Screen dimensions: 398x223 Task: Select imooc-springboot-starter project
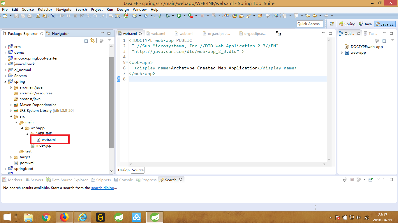(x=33, y=58)
